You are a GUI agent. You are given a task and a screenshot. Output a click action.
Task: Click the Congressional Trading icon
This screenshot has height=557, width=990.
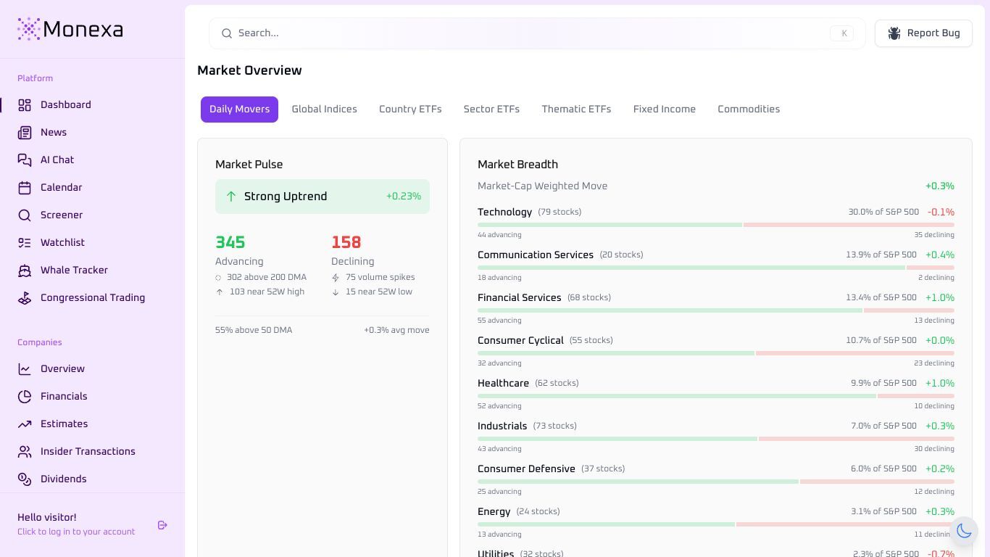pyautogui.click(x=25, y=298)
